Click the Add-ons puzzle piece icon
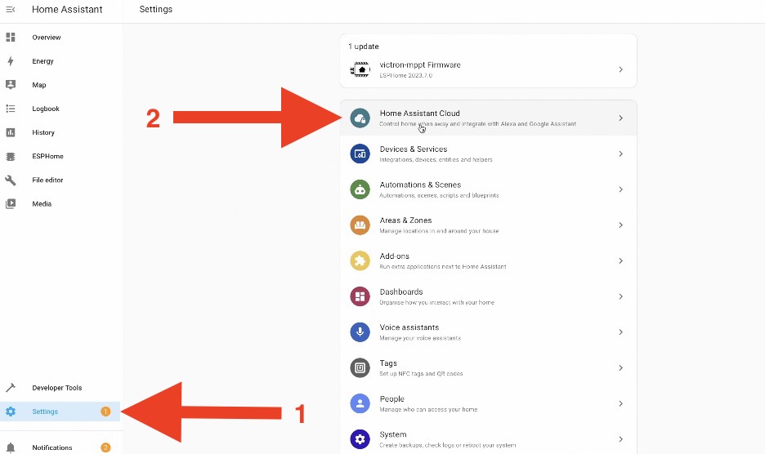Viewport: 765px width, 454px height. pos(360,260)
